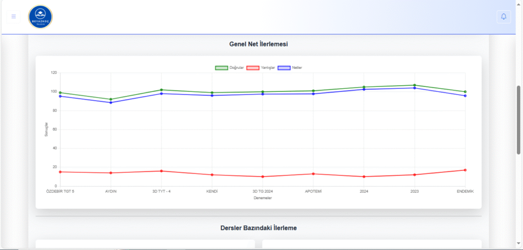
Task: Select red Yanlışlar point at ENDEMİK
Action: pos(465,170)
